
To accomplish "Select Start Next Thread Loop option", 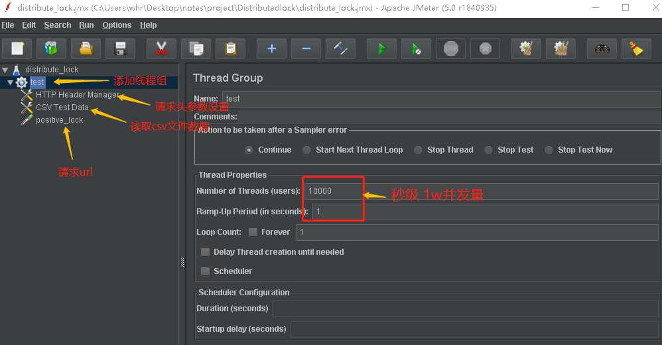I will point(306,150).
